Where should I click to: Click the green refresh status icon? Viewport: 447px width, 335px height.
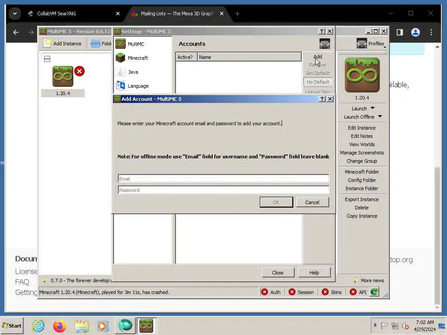pyautogui.click(x=374, y=292)
